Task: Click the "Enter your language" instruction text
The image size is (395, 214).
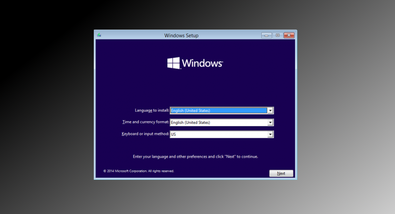Action: (195, 157)
